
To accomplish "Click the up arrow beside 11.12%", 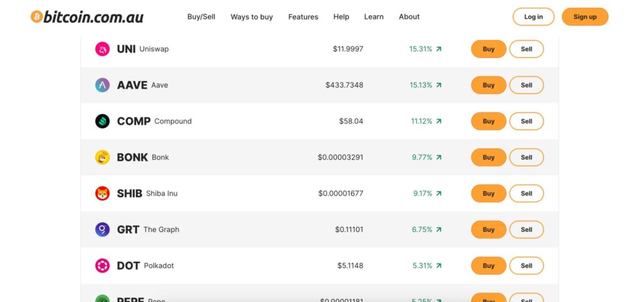I will pos(438,121).
